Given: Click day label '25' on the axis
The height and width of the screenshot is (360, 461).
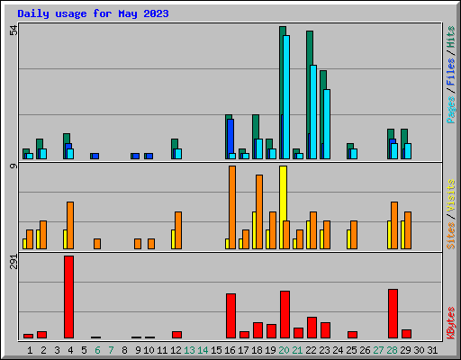Looking at the screenshot, I should pos(351,350).
